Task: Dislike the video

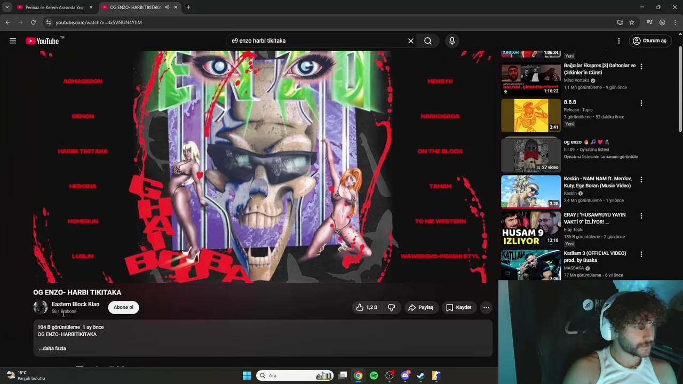Action: click(x=392, y=307)
